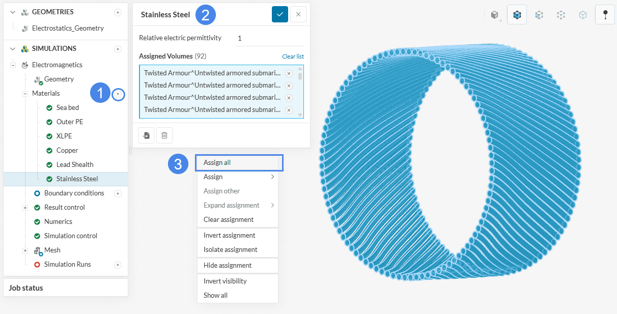Start a new simulation run with the plus icon
Screen dimensions: 617x314
tap(118, 265)
